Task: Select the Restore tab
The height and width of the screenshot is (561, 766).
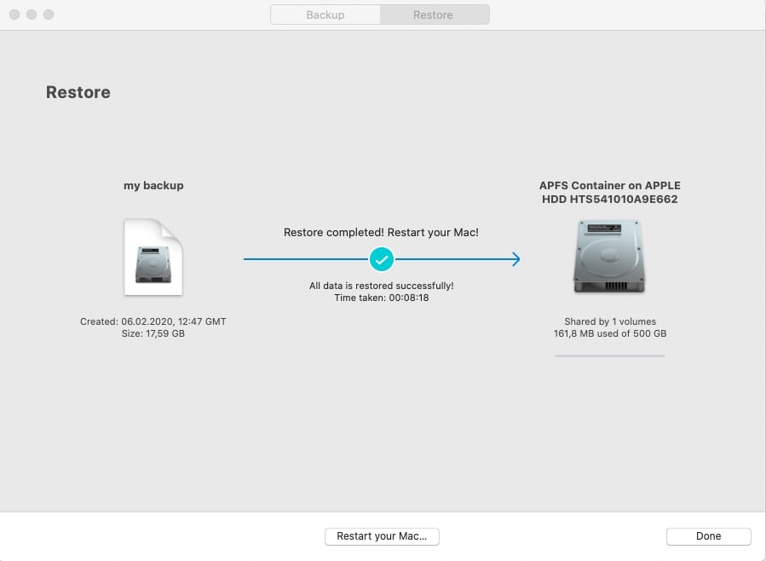Action: click(433, 14)
